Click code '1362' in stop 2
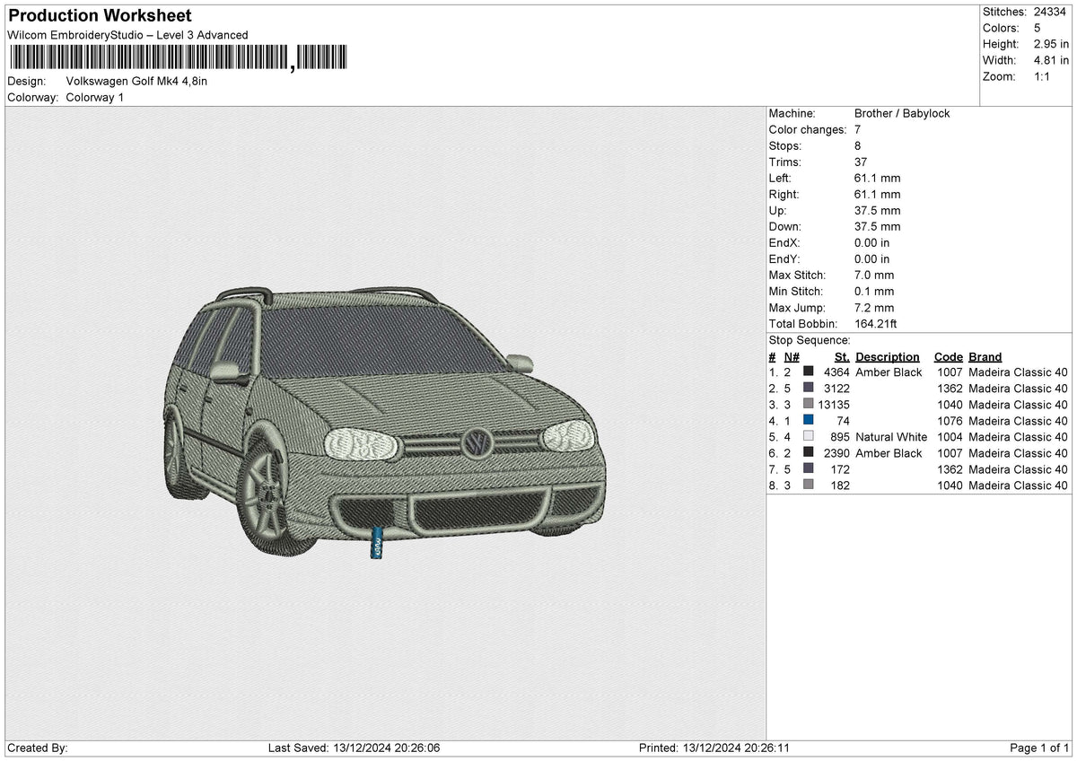This screenshot has height=761, width=1077. (950, 389)
